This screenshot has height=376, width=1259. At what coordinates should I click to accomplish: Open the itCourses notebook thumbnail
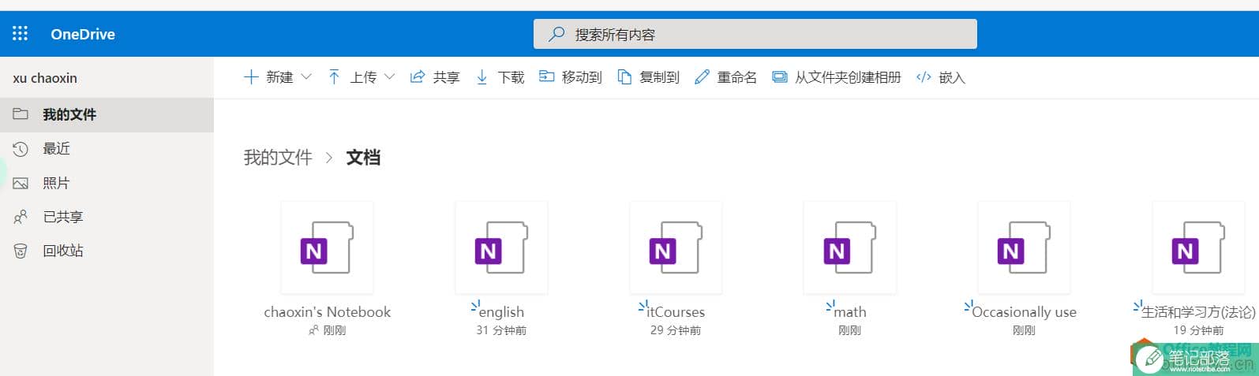tap(676, 248)
